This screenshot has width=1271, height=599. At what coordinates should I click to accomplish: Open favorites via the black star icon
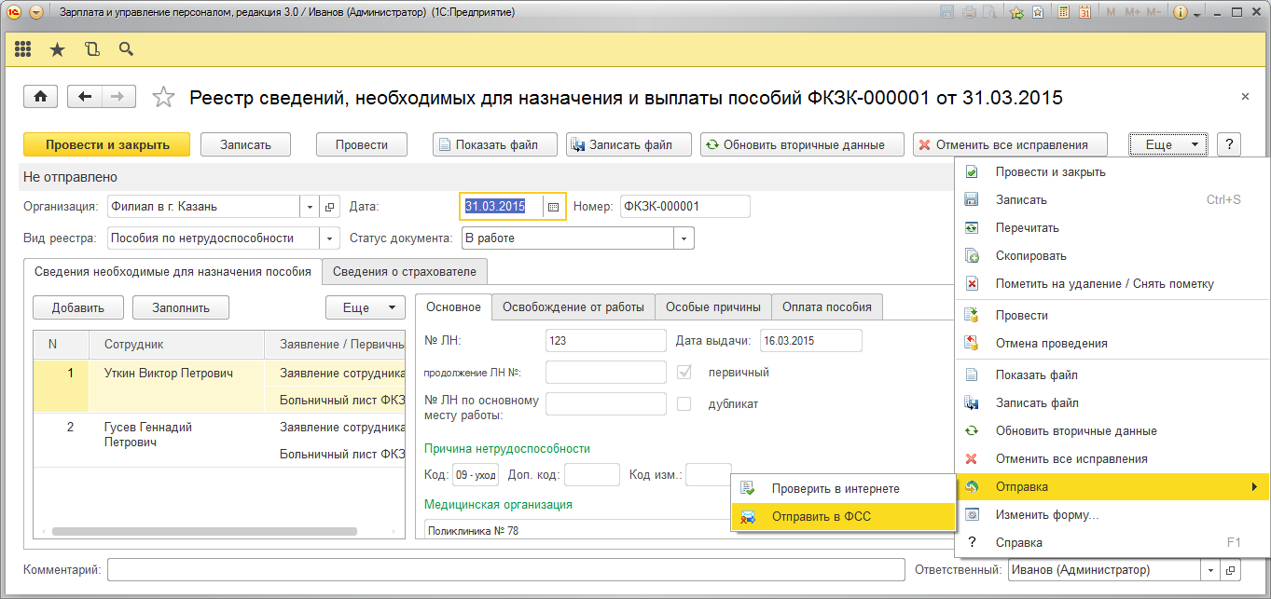click(x=57, y=49)
